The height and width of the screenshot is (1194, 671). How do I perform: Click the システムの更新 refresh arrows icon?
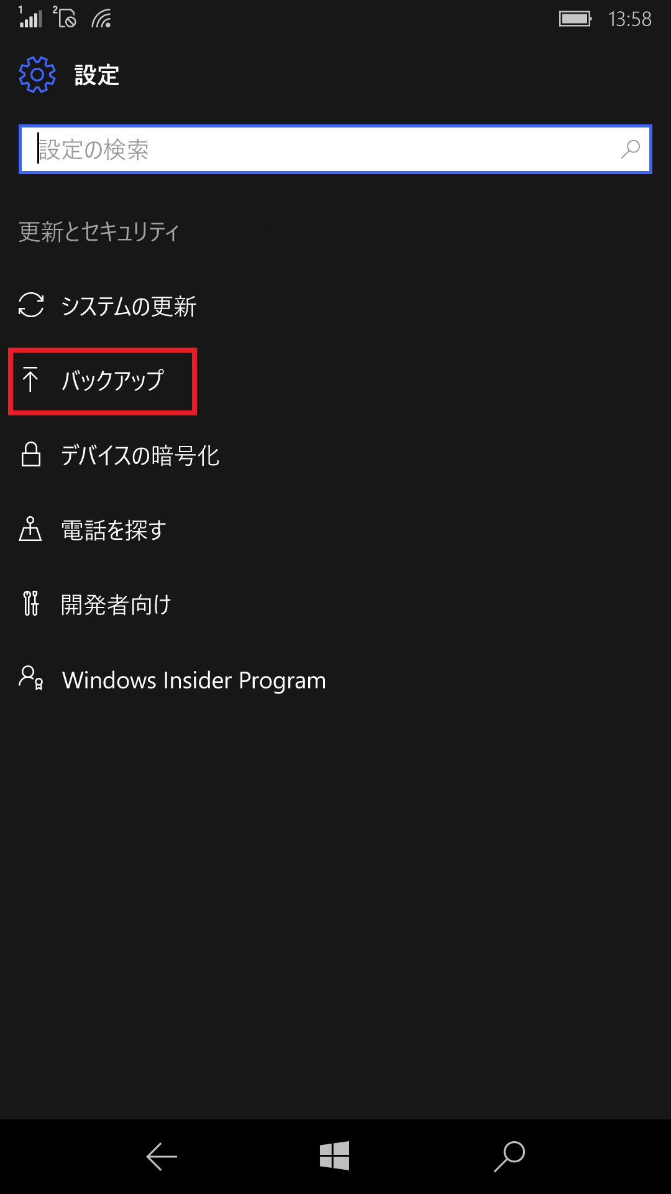coord(31,305)
